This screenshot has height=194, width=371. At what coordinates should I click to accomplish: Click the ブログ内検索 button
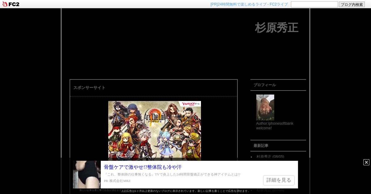pyautogui.click(x=352, y=4)
